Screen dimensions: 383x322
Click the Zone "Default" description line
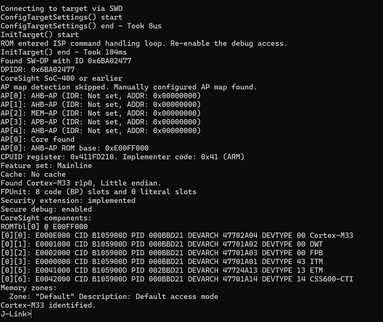(x=114, y=296)
